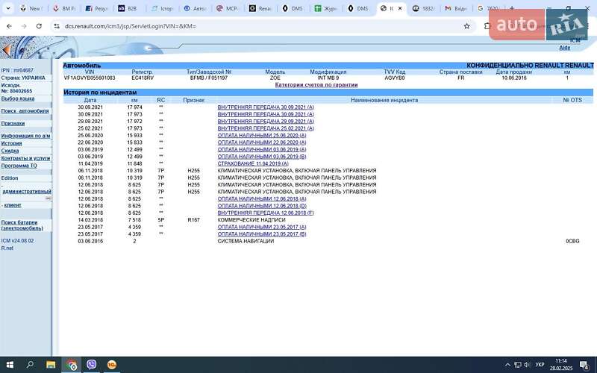
Task: Open Поиск батареи (электромобиль) link
Action: pos(22,225)
